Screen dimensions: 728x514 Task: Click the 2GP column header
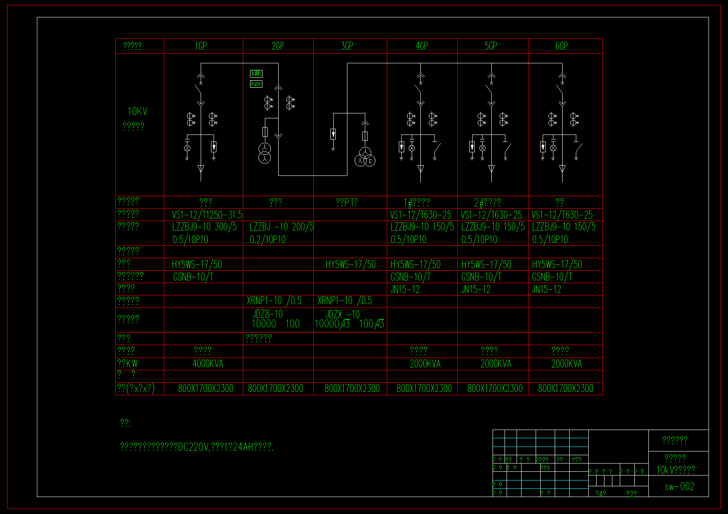pos(278,46)
